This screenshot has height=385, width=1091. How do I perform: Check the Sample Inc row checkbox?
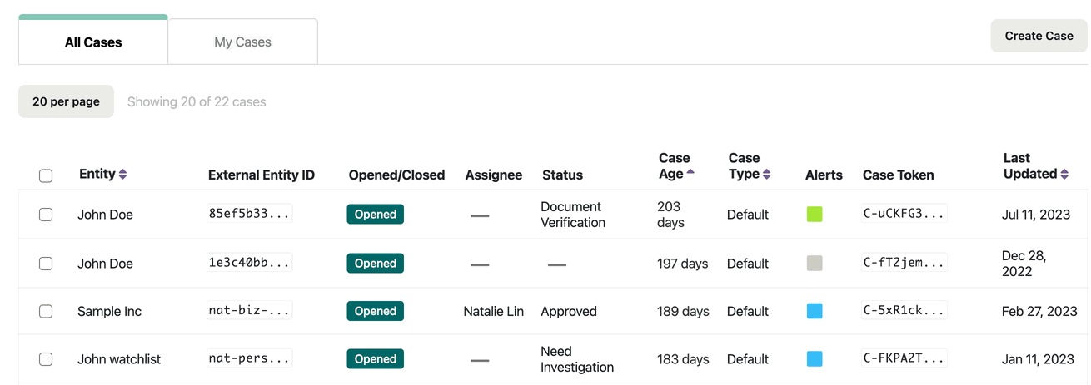pyautogui.click(x=46, y=311)
